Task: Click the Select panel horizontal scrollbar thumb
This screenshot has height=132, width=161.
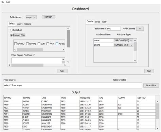Action: [28, 65]
